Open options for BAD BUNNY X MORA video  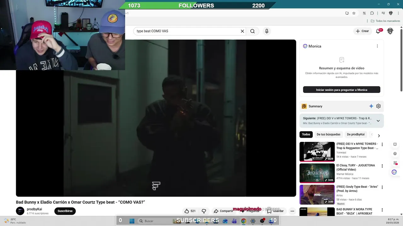click(382, 210)
